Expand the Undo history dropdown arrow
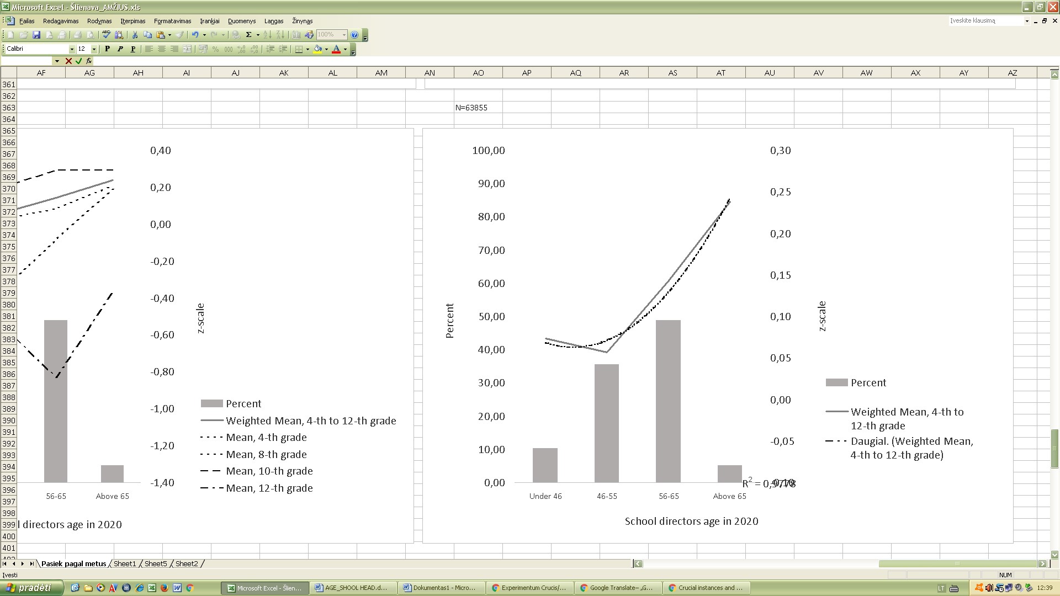The image size is (1060, 596). click(x=204, y=35)
